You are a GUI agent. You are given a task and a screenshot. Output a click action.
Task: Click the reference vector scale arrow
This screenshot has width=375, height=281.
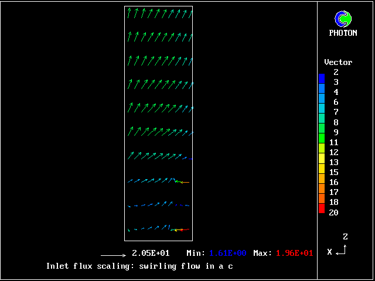[114, 255]
